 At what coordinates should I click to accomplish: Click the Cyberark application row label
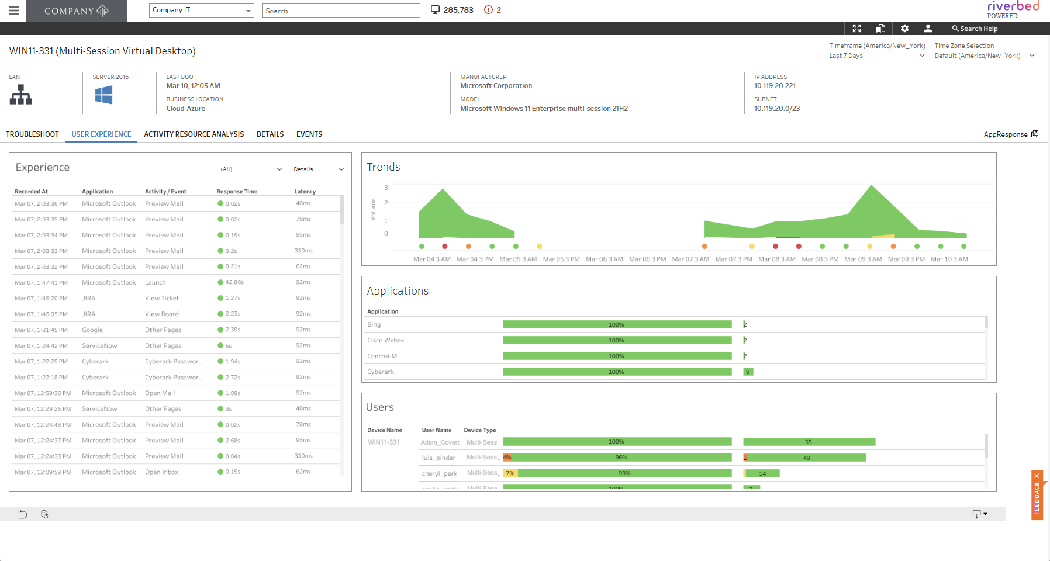point(381,372)
